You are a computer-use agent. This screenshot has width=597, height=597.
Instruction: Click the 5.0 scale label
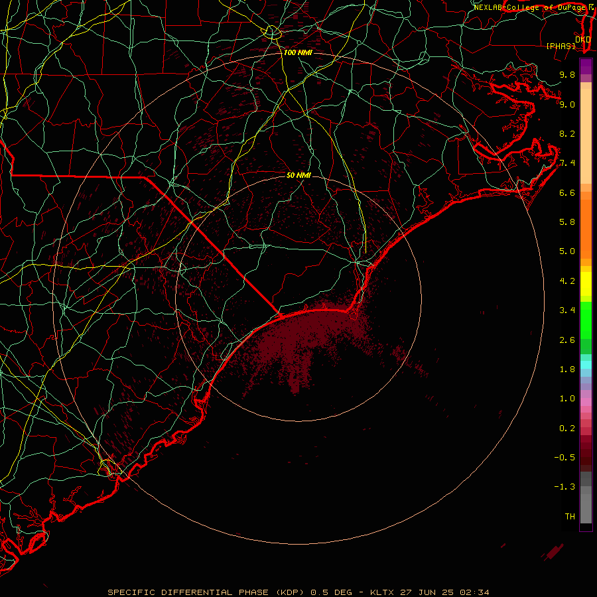567,251
